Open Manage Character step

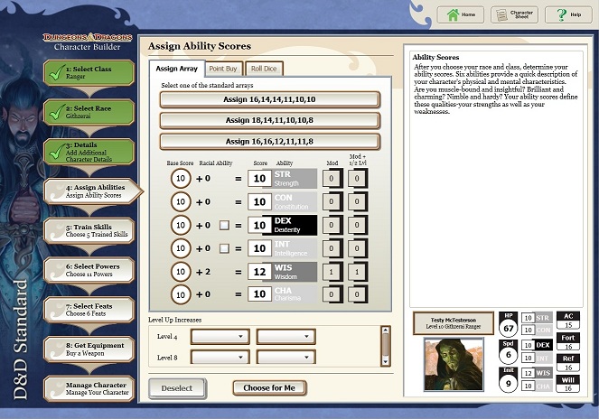89,388
